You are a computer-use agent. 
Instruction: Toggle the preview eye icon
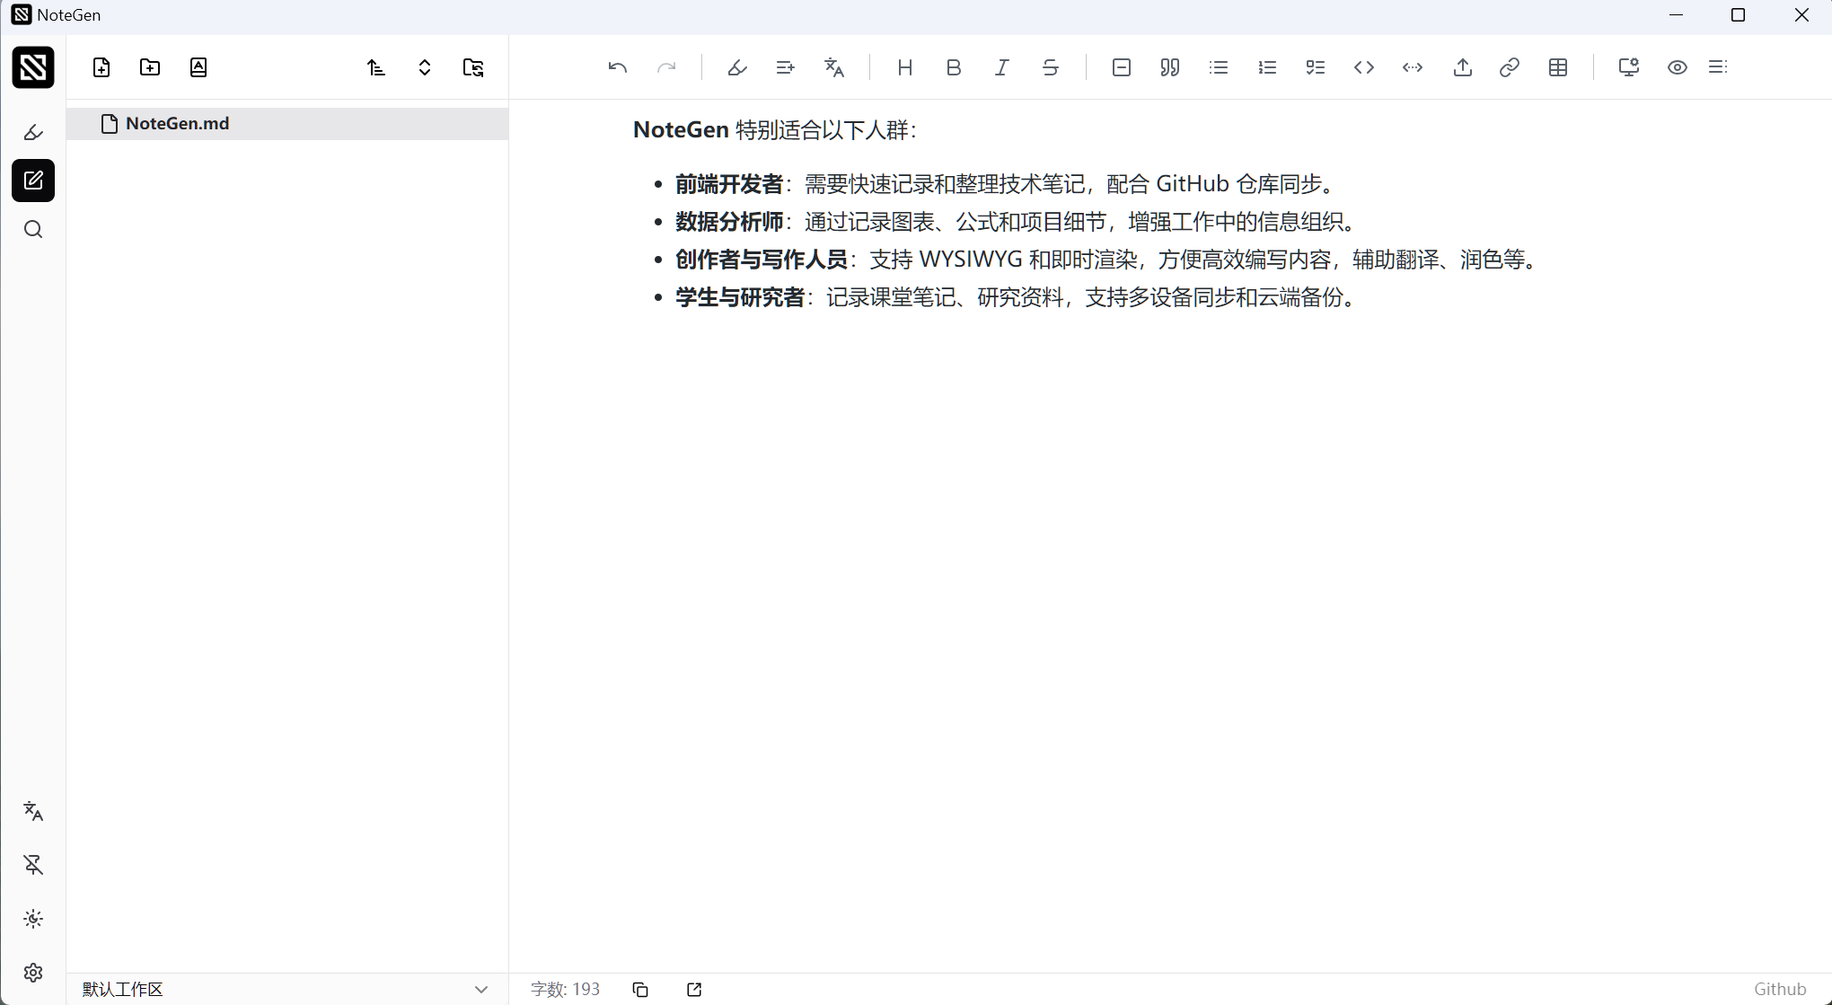point(1678,67)
